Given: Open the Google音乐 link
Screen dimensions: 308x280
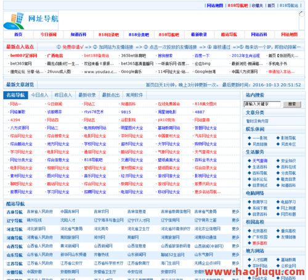Looking at the screenshot, I should pos(131,71).
